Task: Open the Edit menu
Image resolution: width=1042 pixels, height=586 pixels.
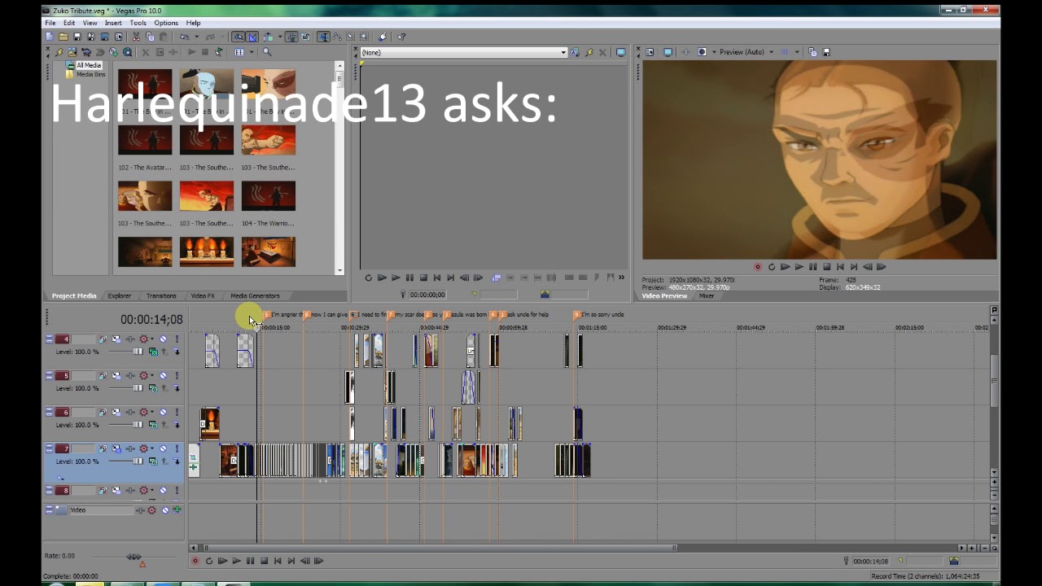Action: (69, 23)
